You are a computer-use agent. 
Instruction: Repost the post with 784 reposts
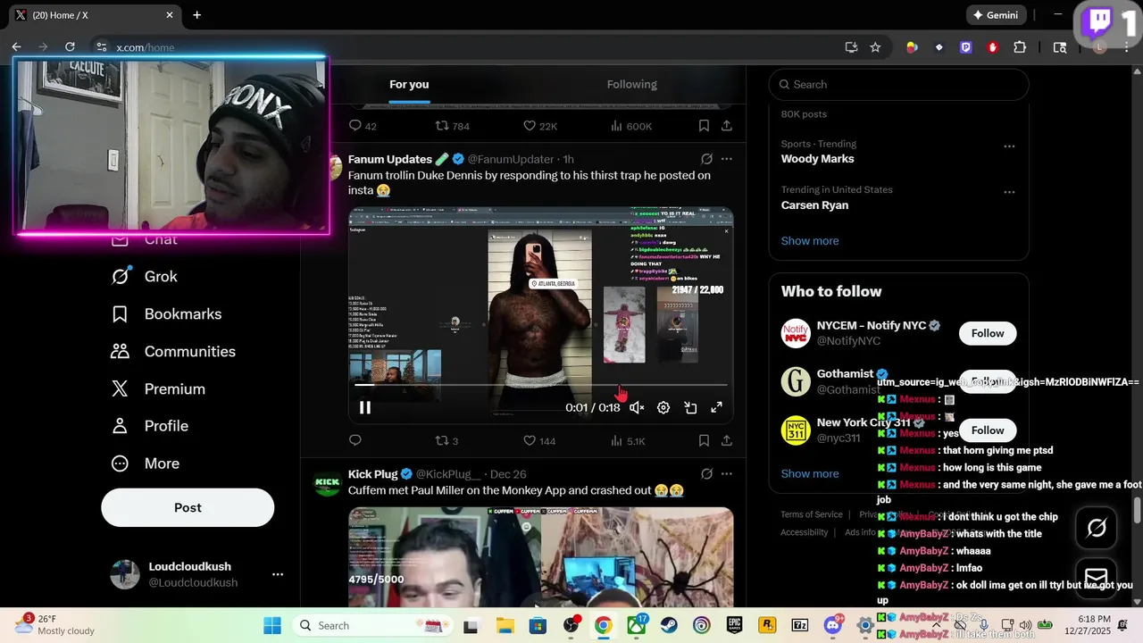[452, 126]
